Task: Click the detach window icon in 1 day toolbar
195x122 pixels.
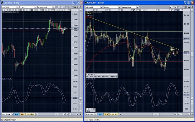Action: tap(80, 7)
